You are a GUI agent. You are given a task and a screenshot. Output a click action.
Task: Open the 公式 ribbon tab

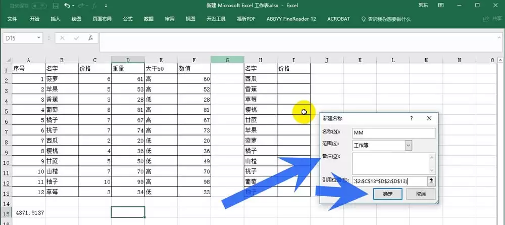click(128, 19)
